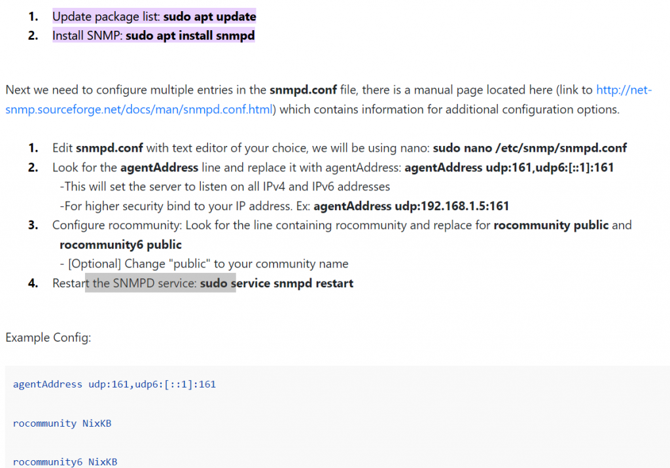The width and height of the screenshot is (670, 468).
Task: Click '-This will set the server to listen' line
Action: pos(225,187)
